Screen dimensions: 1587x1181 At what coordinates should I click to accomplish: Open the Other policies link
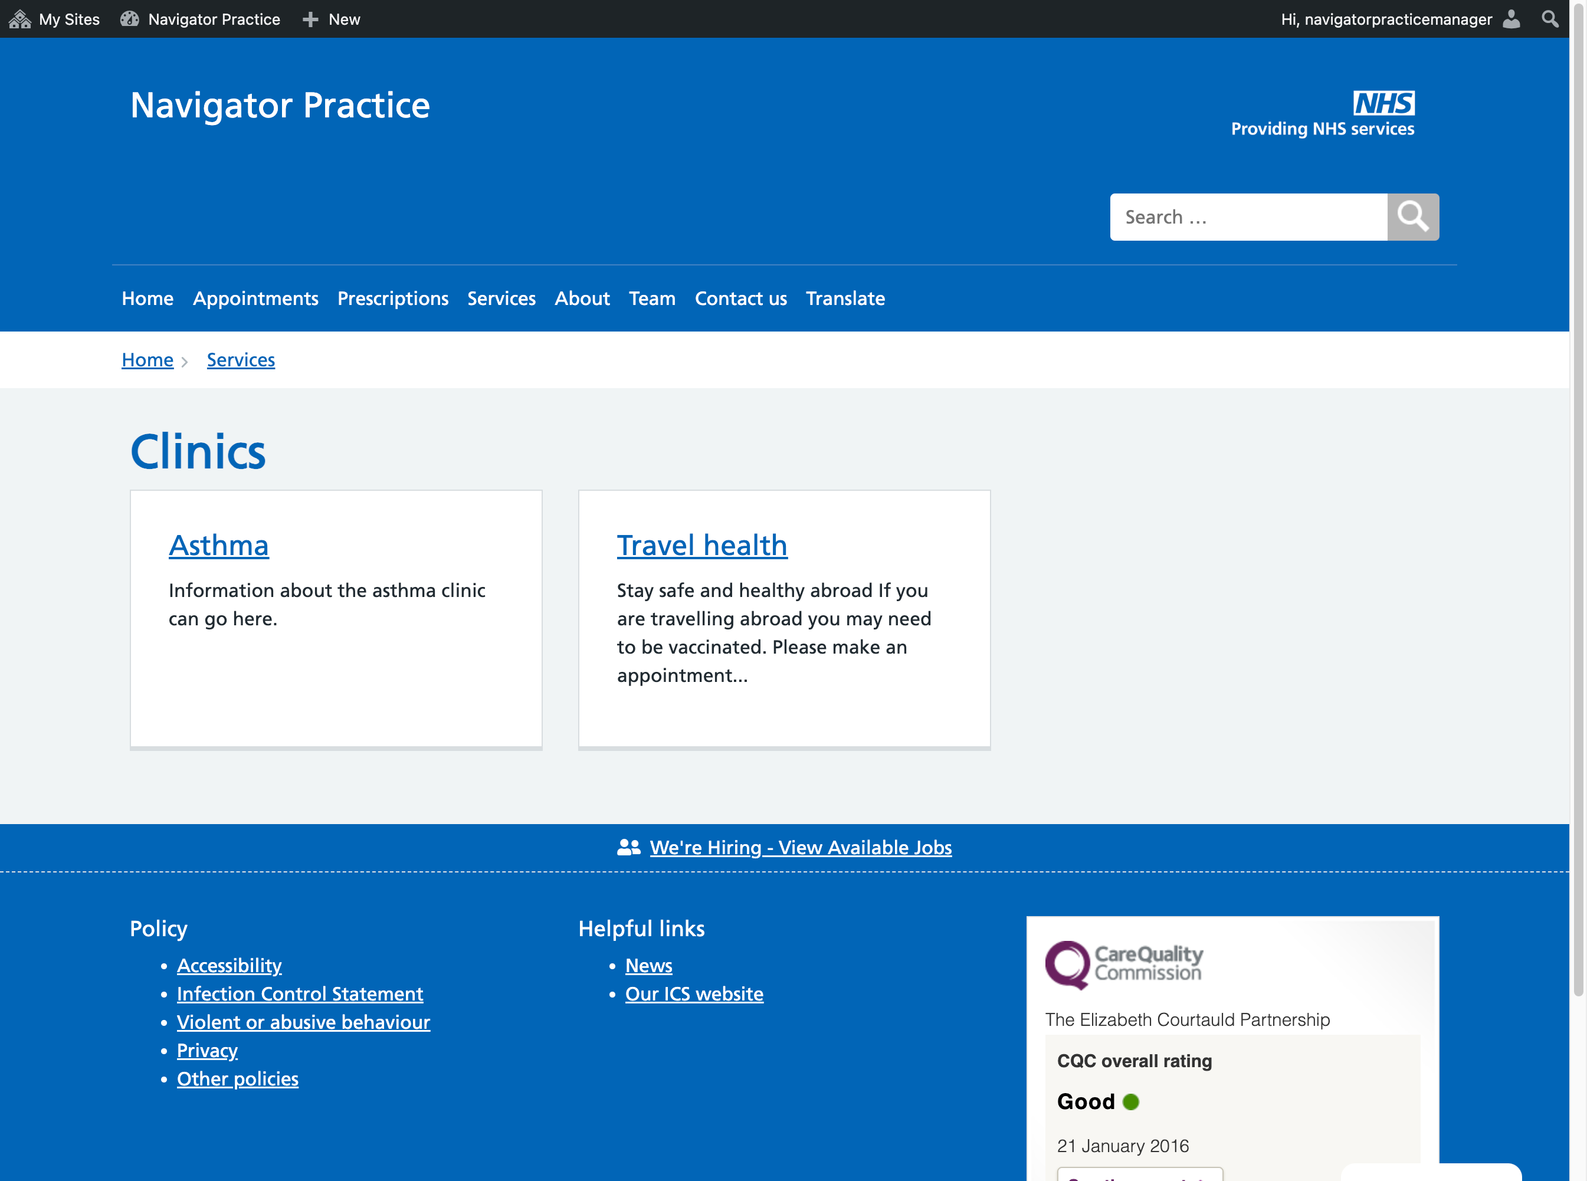click(237, 1079)
